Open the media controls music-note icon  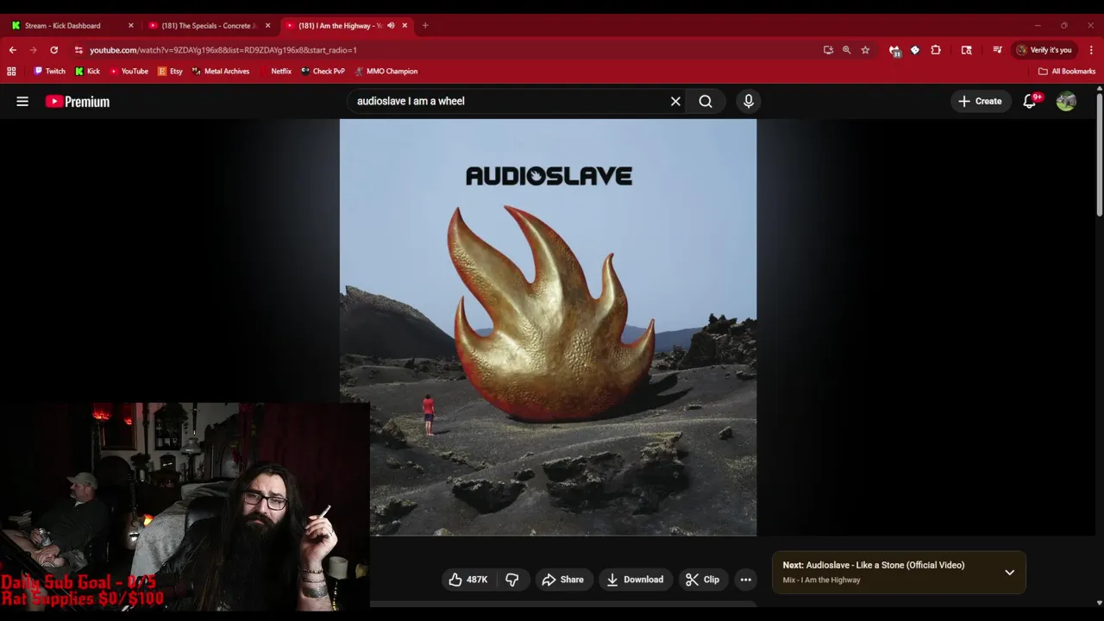click(998, 50)
